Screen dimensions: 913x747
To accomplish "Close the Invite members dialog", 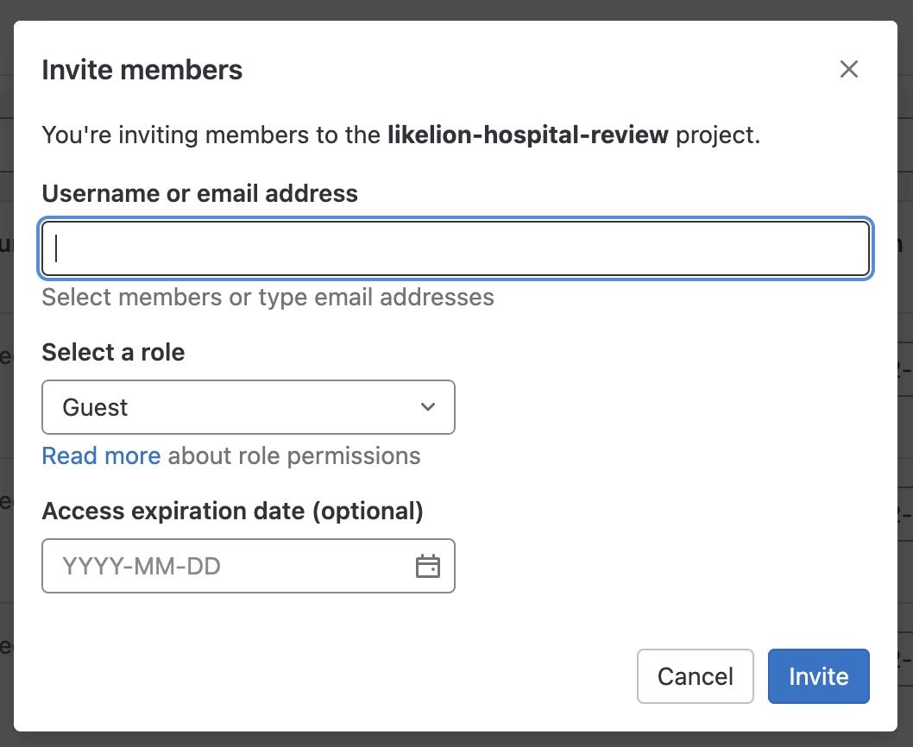I will 849,70.
